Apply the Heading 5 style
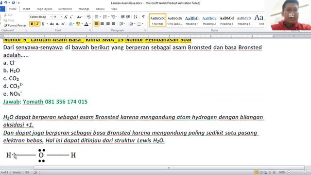The height and width of the screenshot is (175, 311). pos(244,20)
